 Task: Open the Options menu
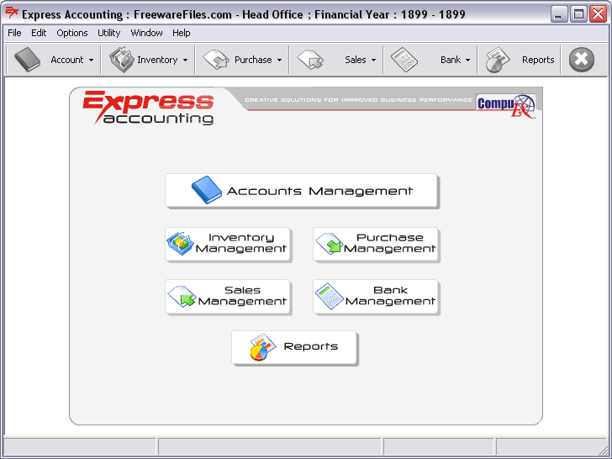point(72,33)
